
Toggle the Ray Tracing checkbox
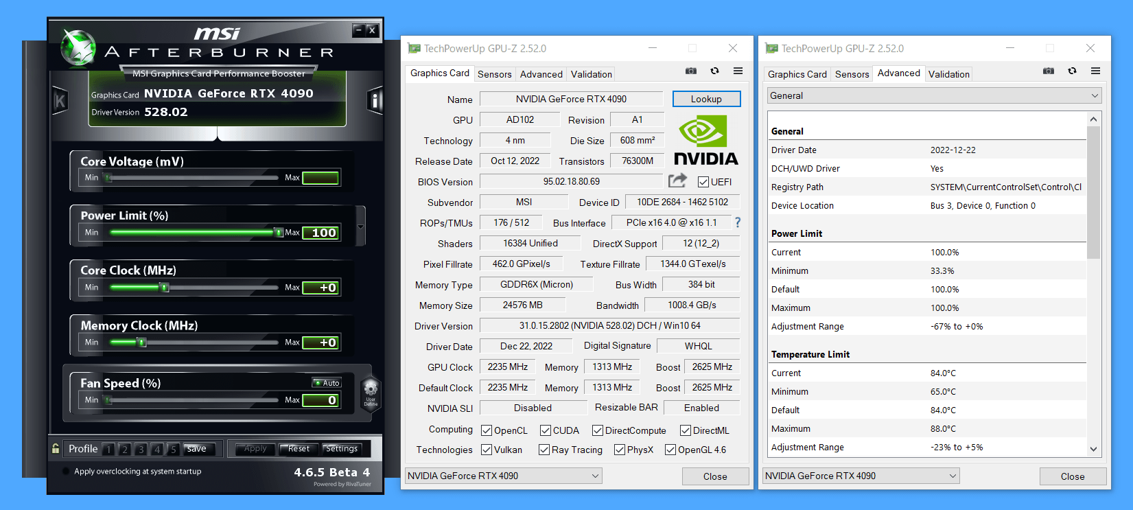coord(544,450)
